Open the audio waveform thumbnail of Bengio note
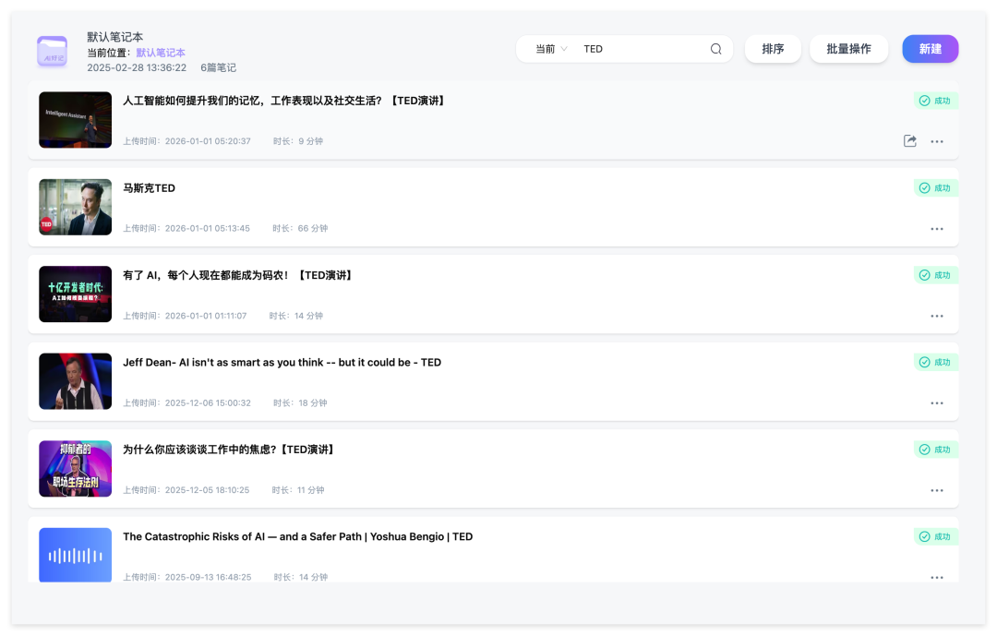 [x=75, y=555]
